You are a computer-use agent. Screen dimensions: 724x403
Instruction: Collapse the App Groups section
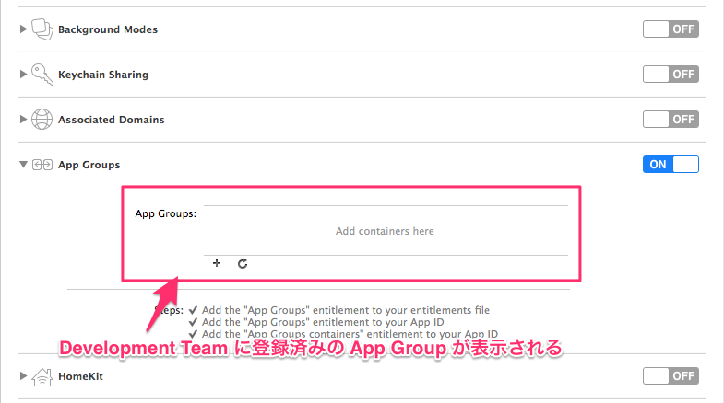[x=23, y=165]
